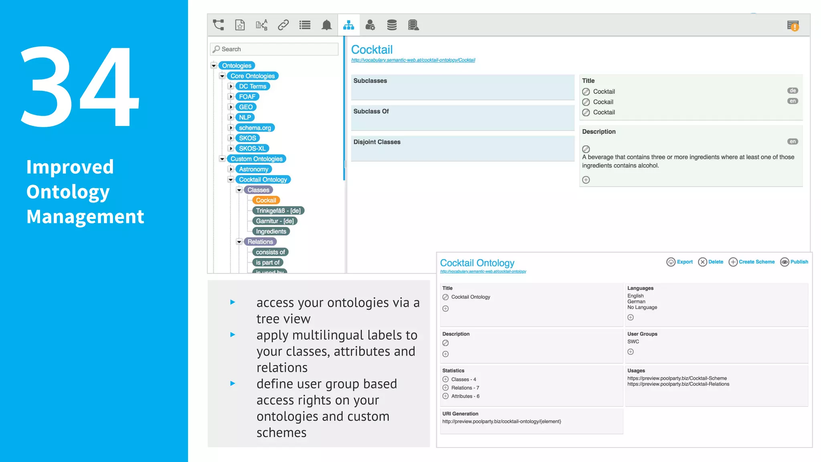
Task: Click the starred document toolbar icon
Action: [x=240, y=25]
